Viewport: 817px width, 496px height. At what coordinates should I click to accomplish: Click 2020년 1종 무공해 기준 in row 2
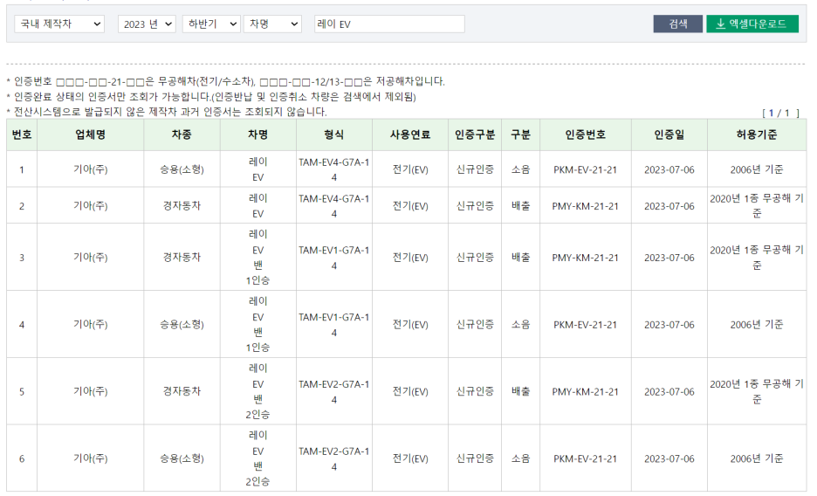point(757,206)
